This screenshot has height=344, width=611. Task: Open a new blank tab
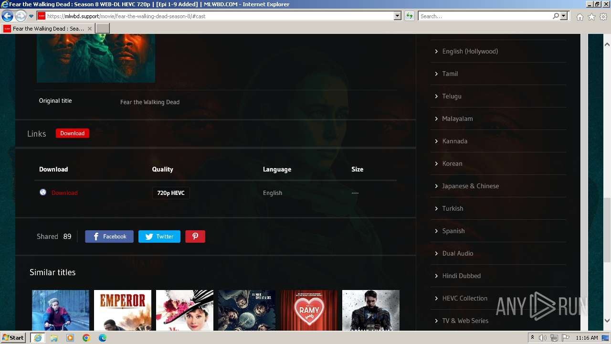click(x=103, y=29)
